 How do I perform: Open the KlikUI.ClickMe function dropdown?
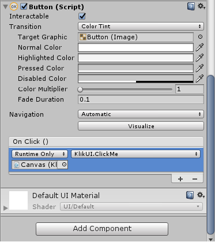click(135, 154)
